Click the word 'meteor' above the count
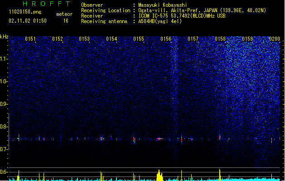The image size is (285, 181). click(64, 14)
